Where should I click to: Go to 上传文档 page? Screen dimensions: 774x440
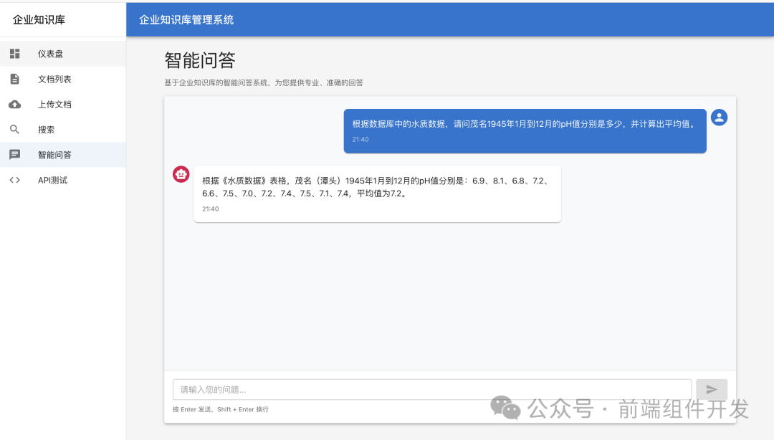(x=62, y=104)
